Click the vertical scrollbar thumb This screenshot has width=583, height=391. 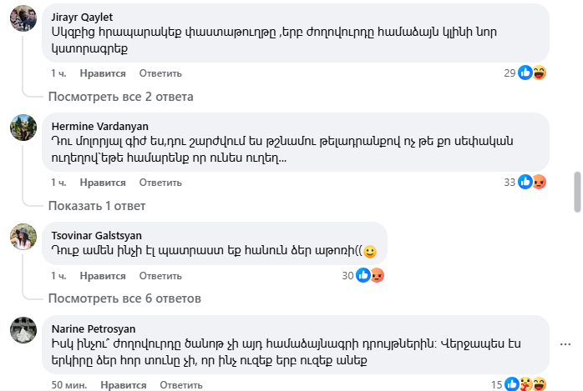[x=576, y=193]
